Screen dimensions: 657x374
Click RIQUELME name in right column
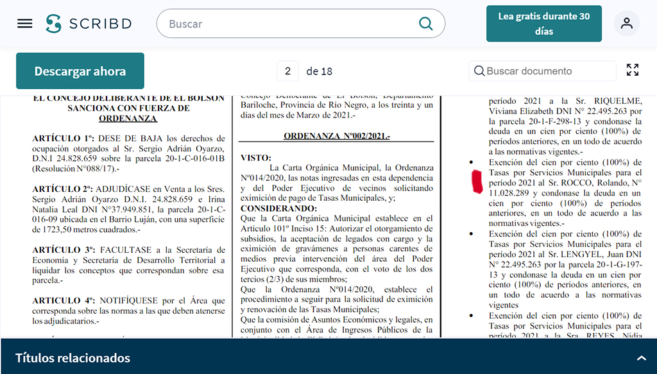click(618, 101)
